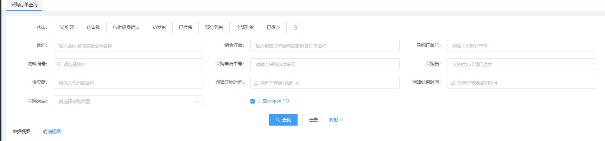
Task: Click the 重置 button
Action: tap(313, 120)
